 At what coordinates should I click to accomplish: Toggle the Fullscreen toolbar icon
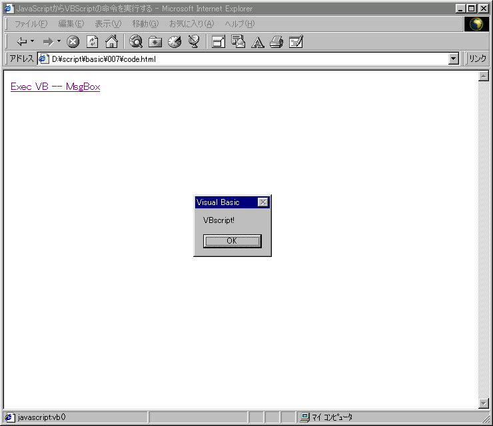tap(219, 41)
